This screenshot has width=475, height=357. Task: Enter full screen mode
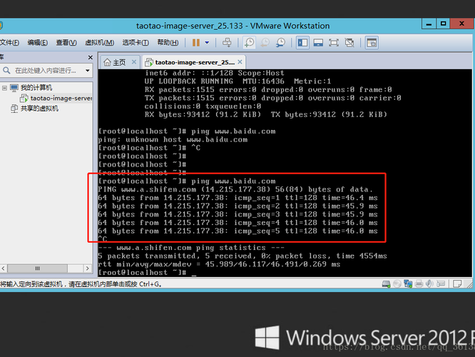pyautogui.click(x=334, y=43)
